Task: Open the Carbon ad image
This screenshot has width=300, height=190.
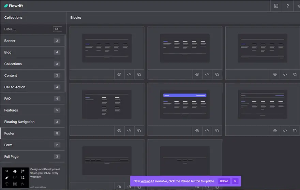Action: [15, 178]
